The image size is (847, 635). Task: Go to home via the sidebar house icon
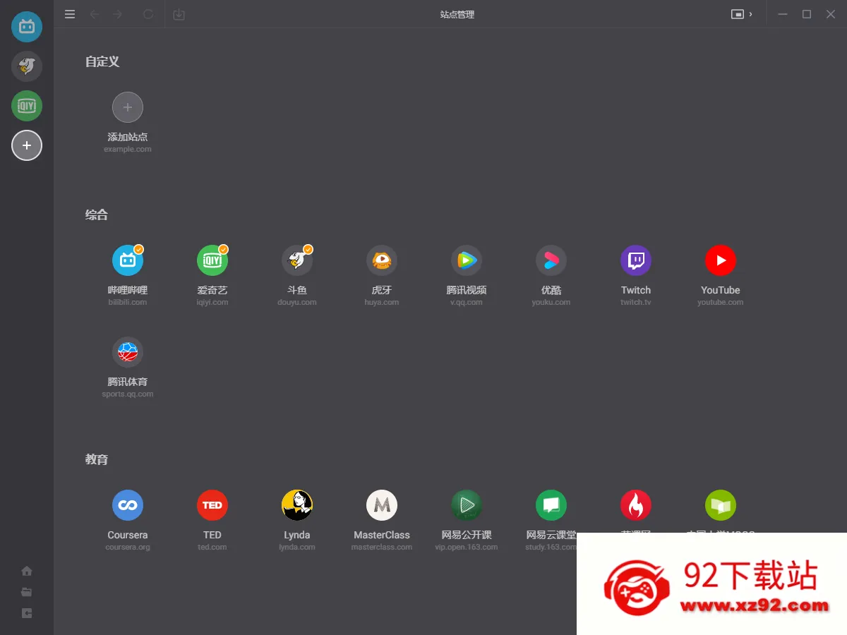[x=27, y=571]
